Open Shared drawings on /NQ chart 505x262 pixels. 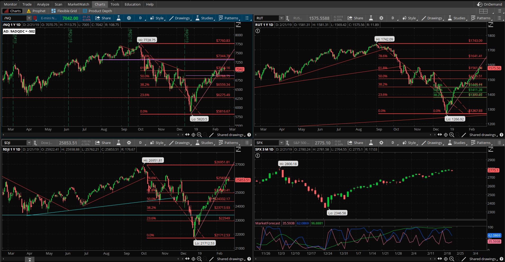pyautogui.click(x=231, y=135)
